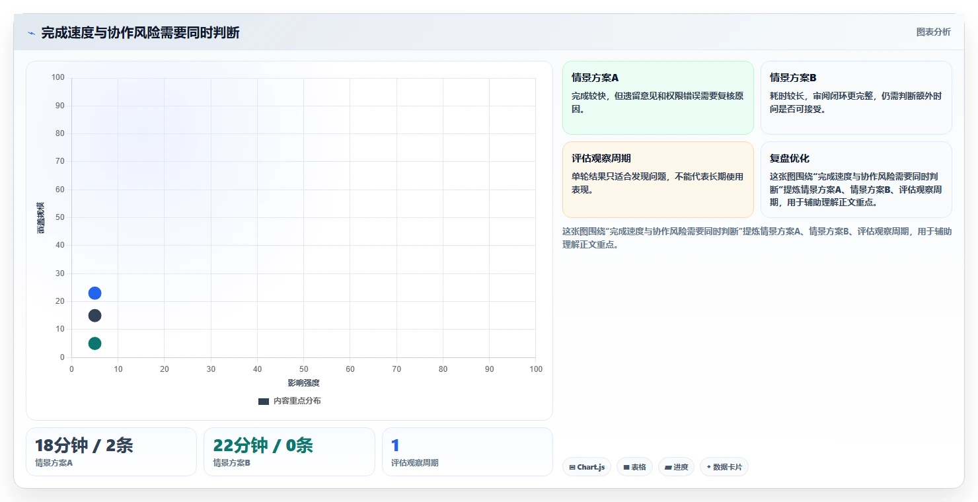Image resolution: width=978 pixels, height=502 pixels.
Task: Click the 情景方案A label under 18分钟
Action: point(54,463)
